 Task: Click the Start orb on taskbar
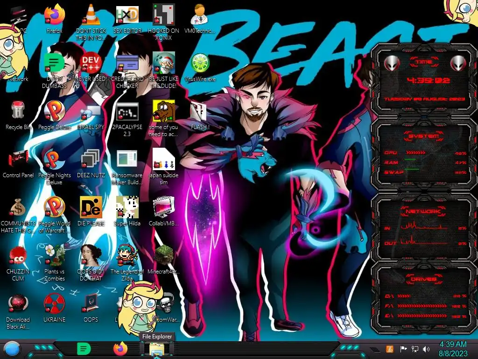point(12,349)
